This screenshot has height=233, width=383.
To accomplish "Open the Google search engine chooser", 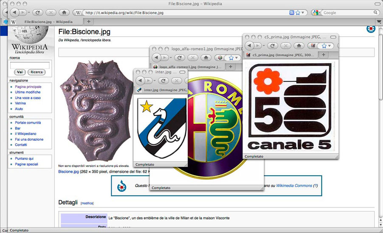I will 316,13.
